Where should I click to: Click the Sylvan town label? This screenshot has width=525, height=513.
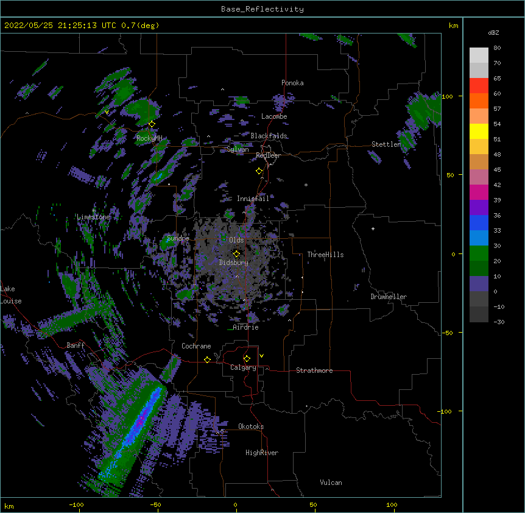(x=238, y=149)
